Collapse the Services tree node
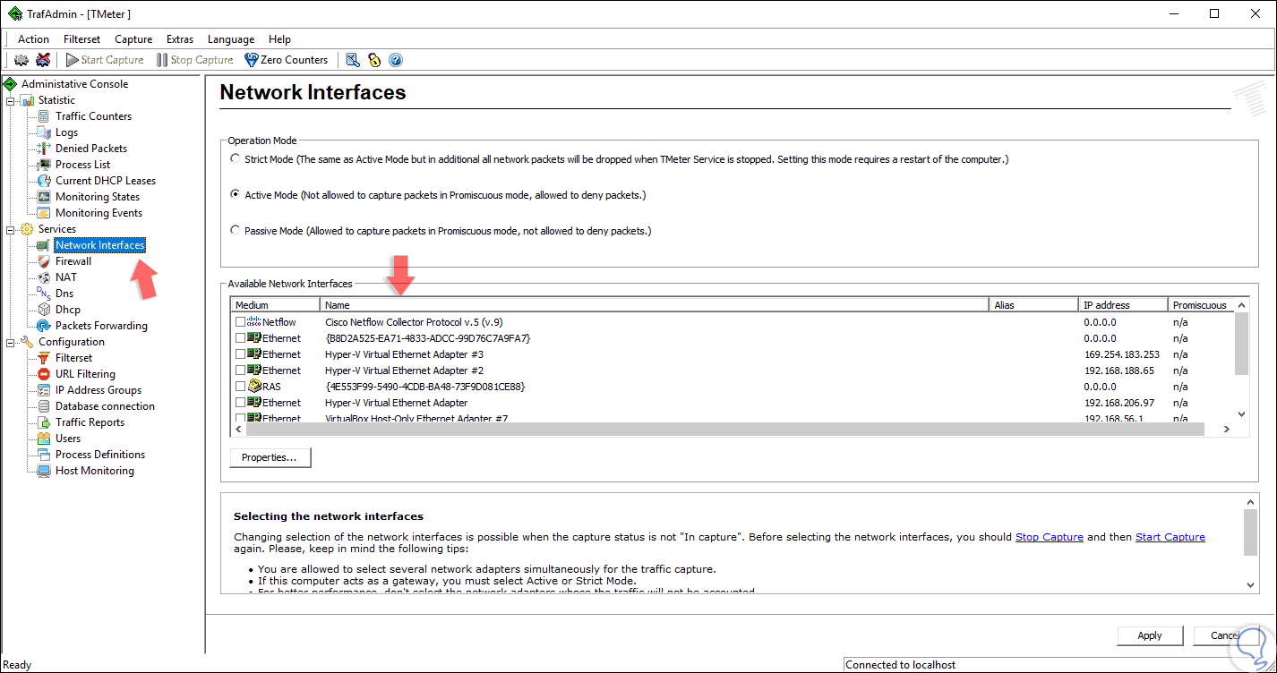 click(x=11, y=229)
